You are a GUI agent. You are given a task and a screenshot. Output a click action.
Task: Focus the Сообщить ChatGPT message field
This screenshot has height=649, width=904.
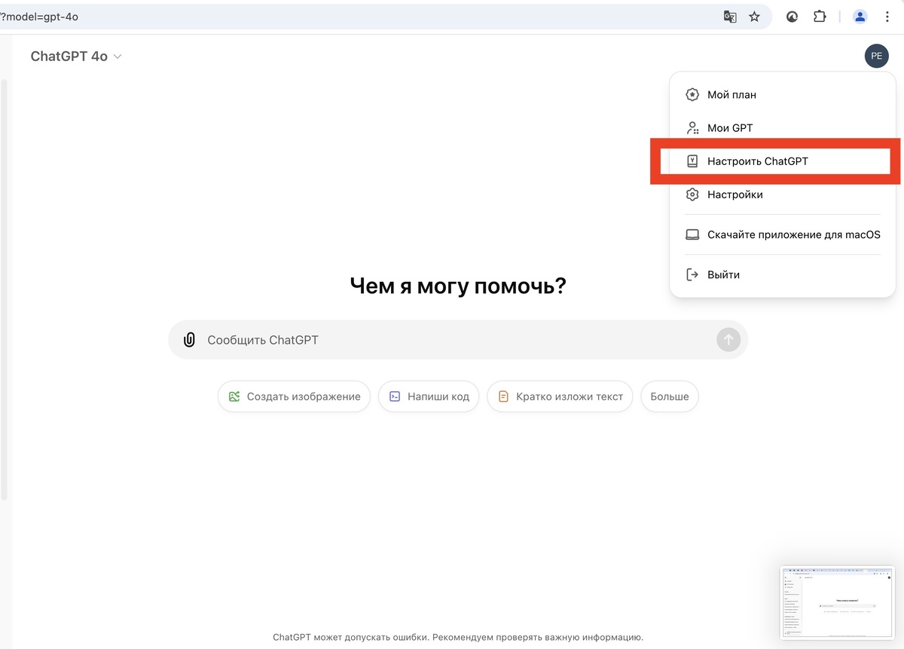[x=458, y=340]
